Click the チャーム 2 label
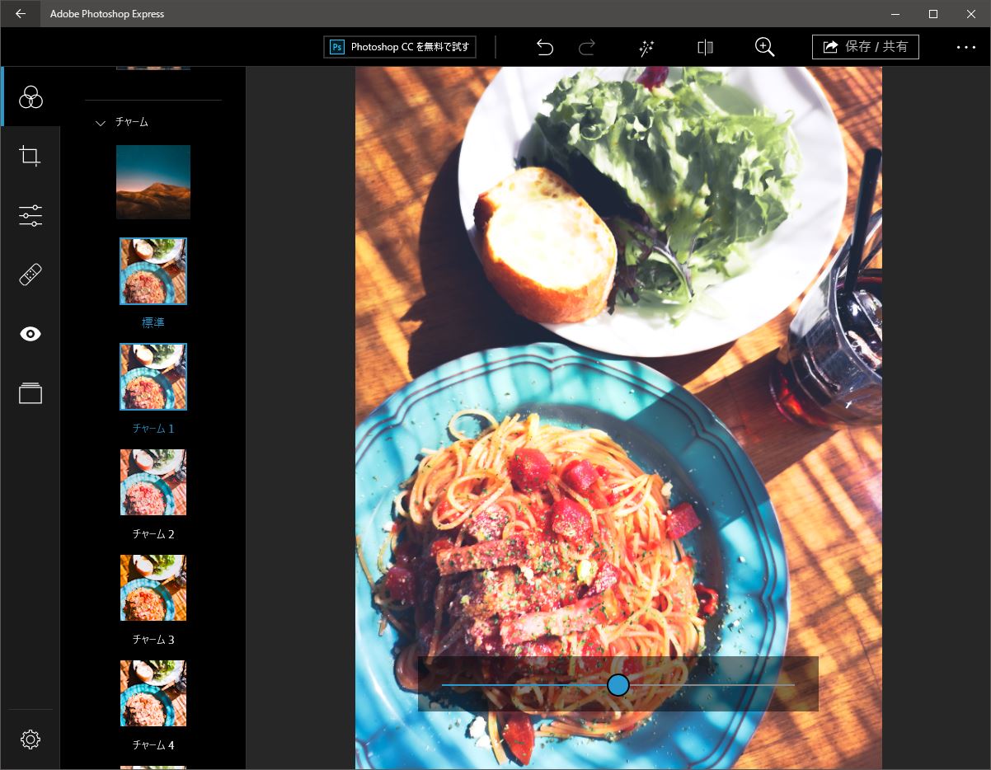 point(153,534)
